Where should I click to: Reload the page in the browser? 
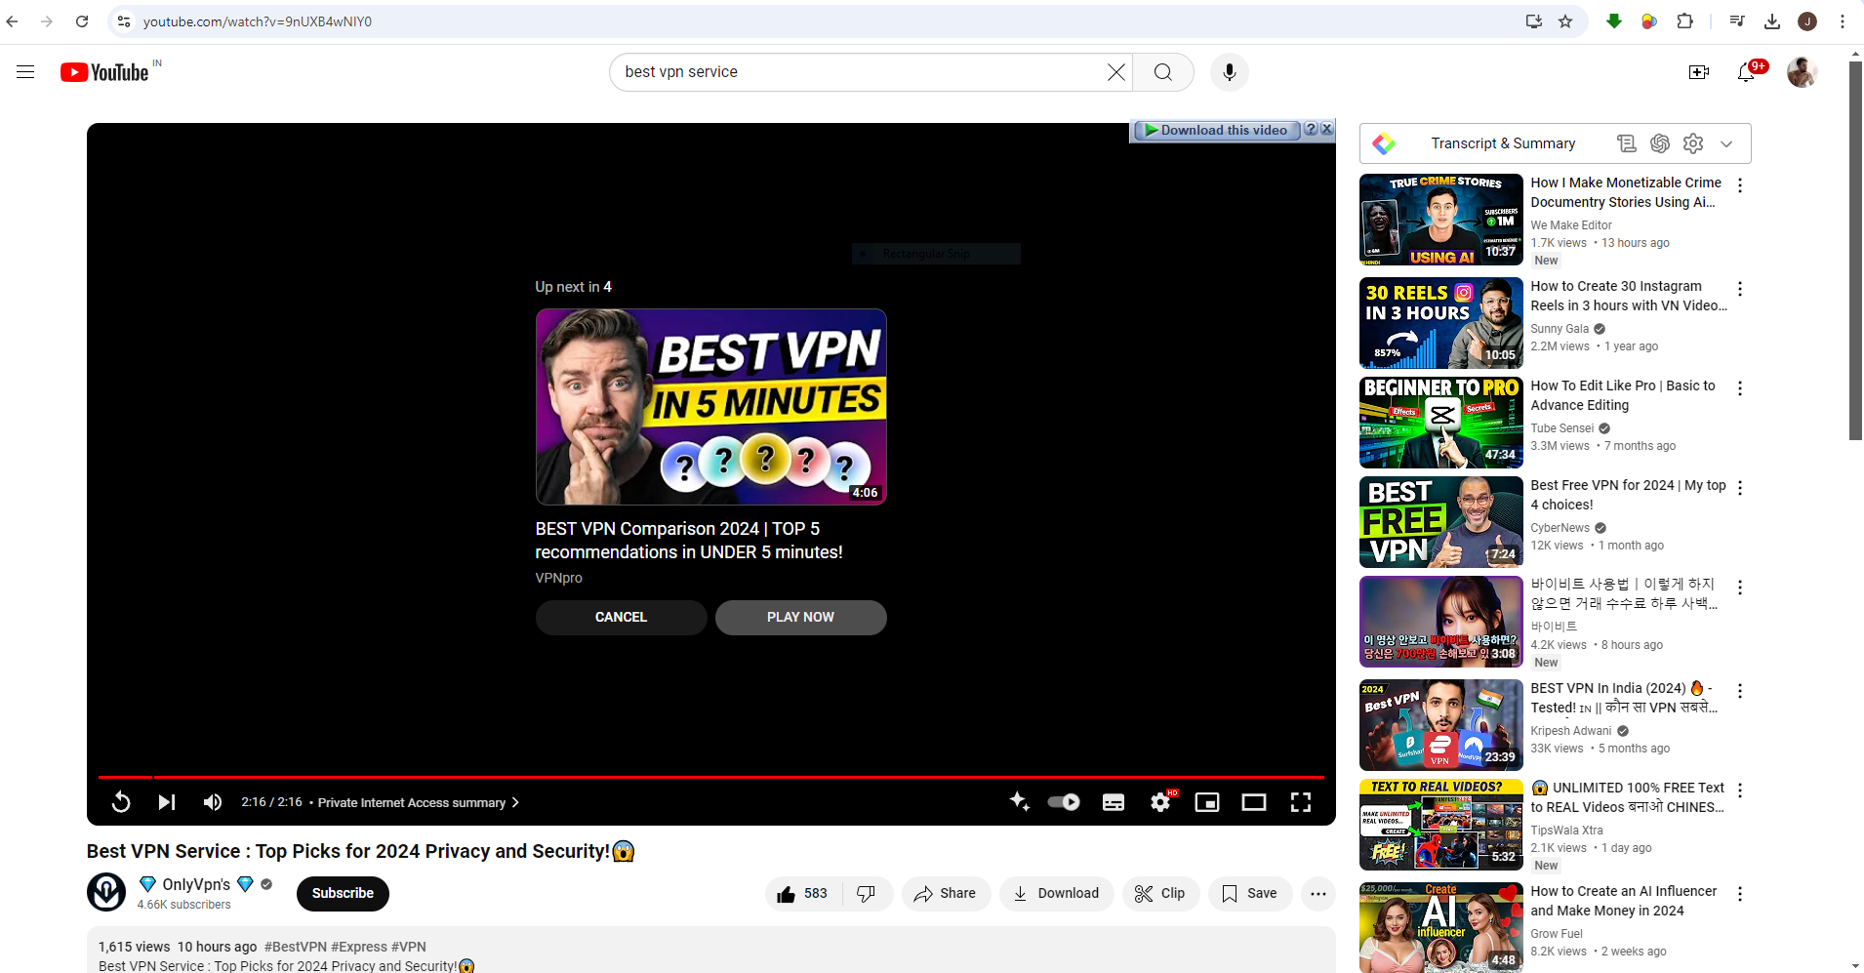(82, 21)
